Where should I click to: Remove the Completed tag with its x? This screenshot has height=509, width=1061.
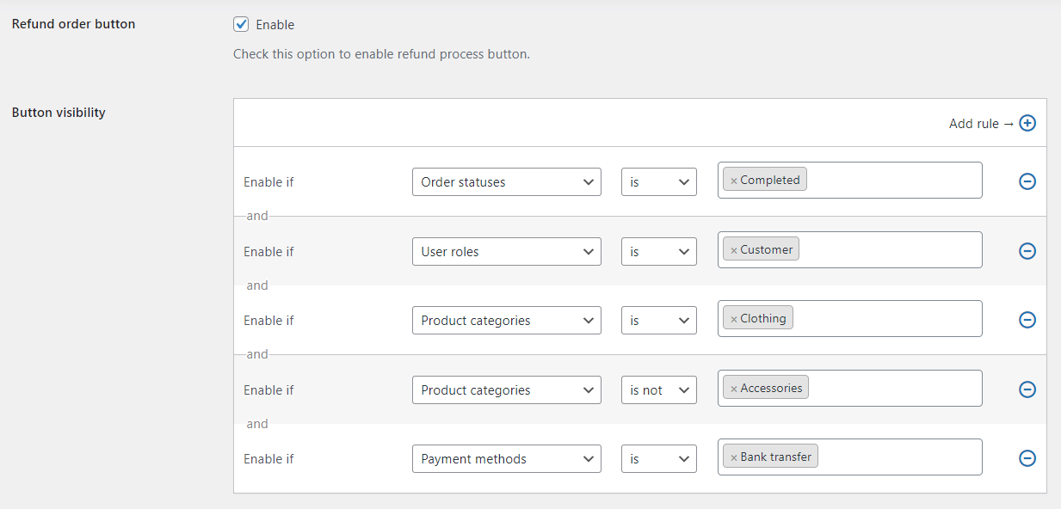(x=734, y=181)
